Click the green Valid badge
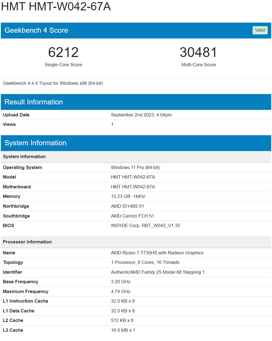Viewport: 272px width, 341px height. 260,30
